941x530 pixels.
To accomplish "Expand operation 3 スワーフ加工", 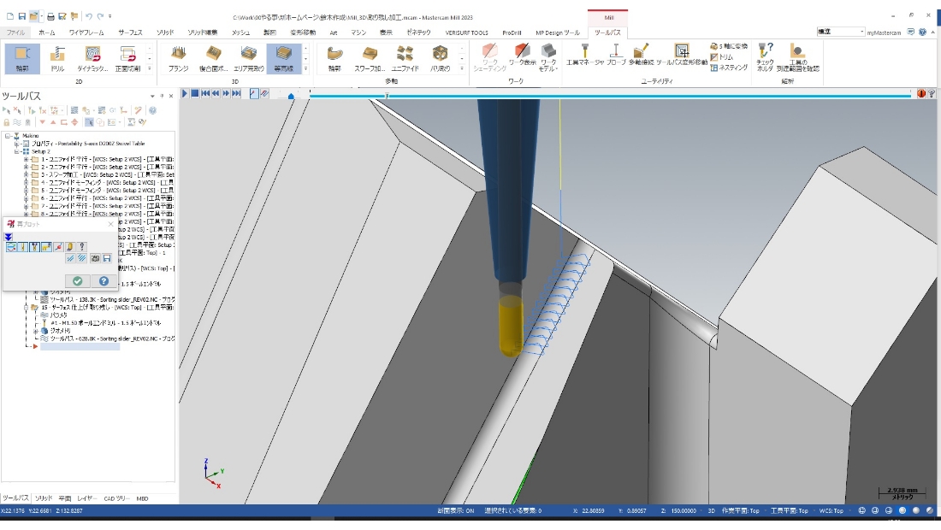I will [26, 175].
